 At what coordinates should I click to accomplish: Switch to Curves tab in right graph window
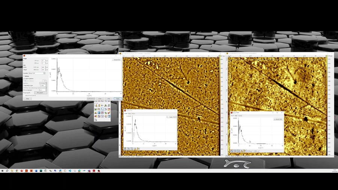[x=240, y=116]
